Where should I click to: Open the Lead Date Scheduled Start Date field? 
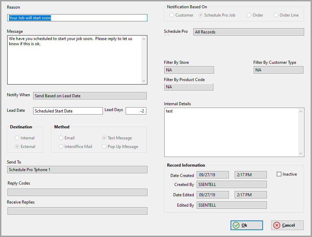[x=68, y=111]
